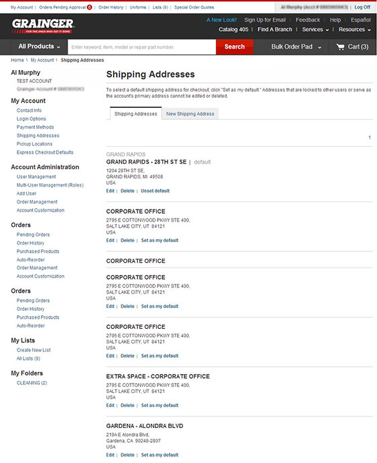This screenshot has width=377, height=463.
Task: Open Uniforms in the top bar
Action: [x=138, y=7]
